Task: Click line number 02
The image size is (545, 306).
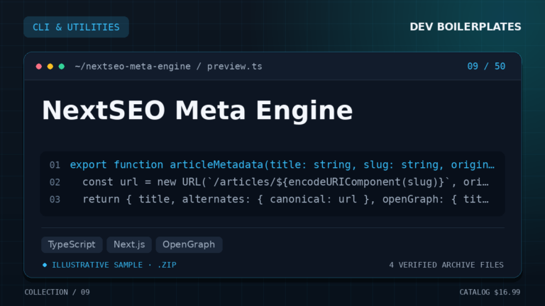Action: tap(55, 182)
